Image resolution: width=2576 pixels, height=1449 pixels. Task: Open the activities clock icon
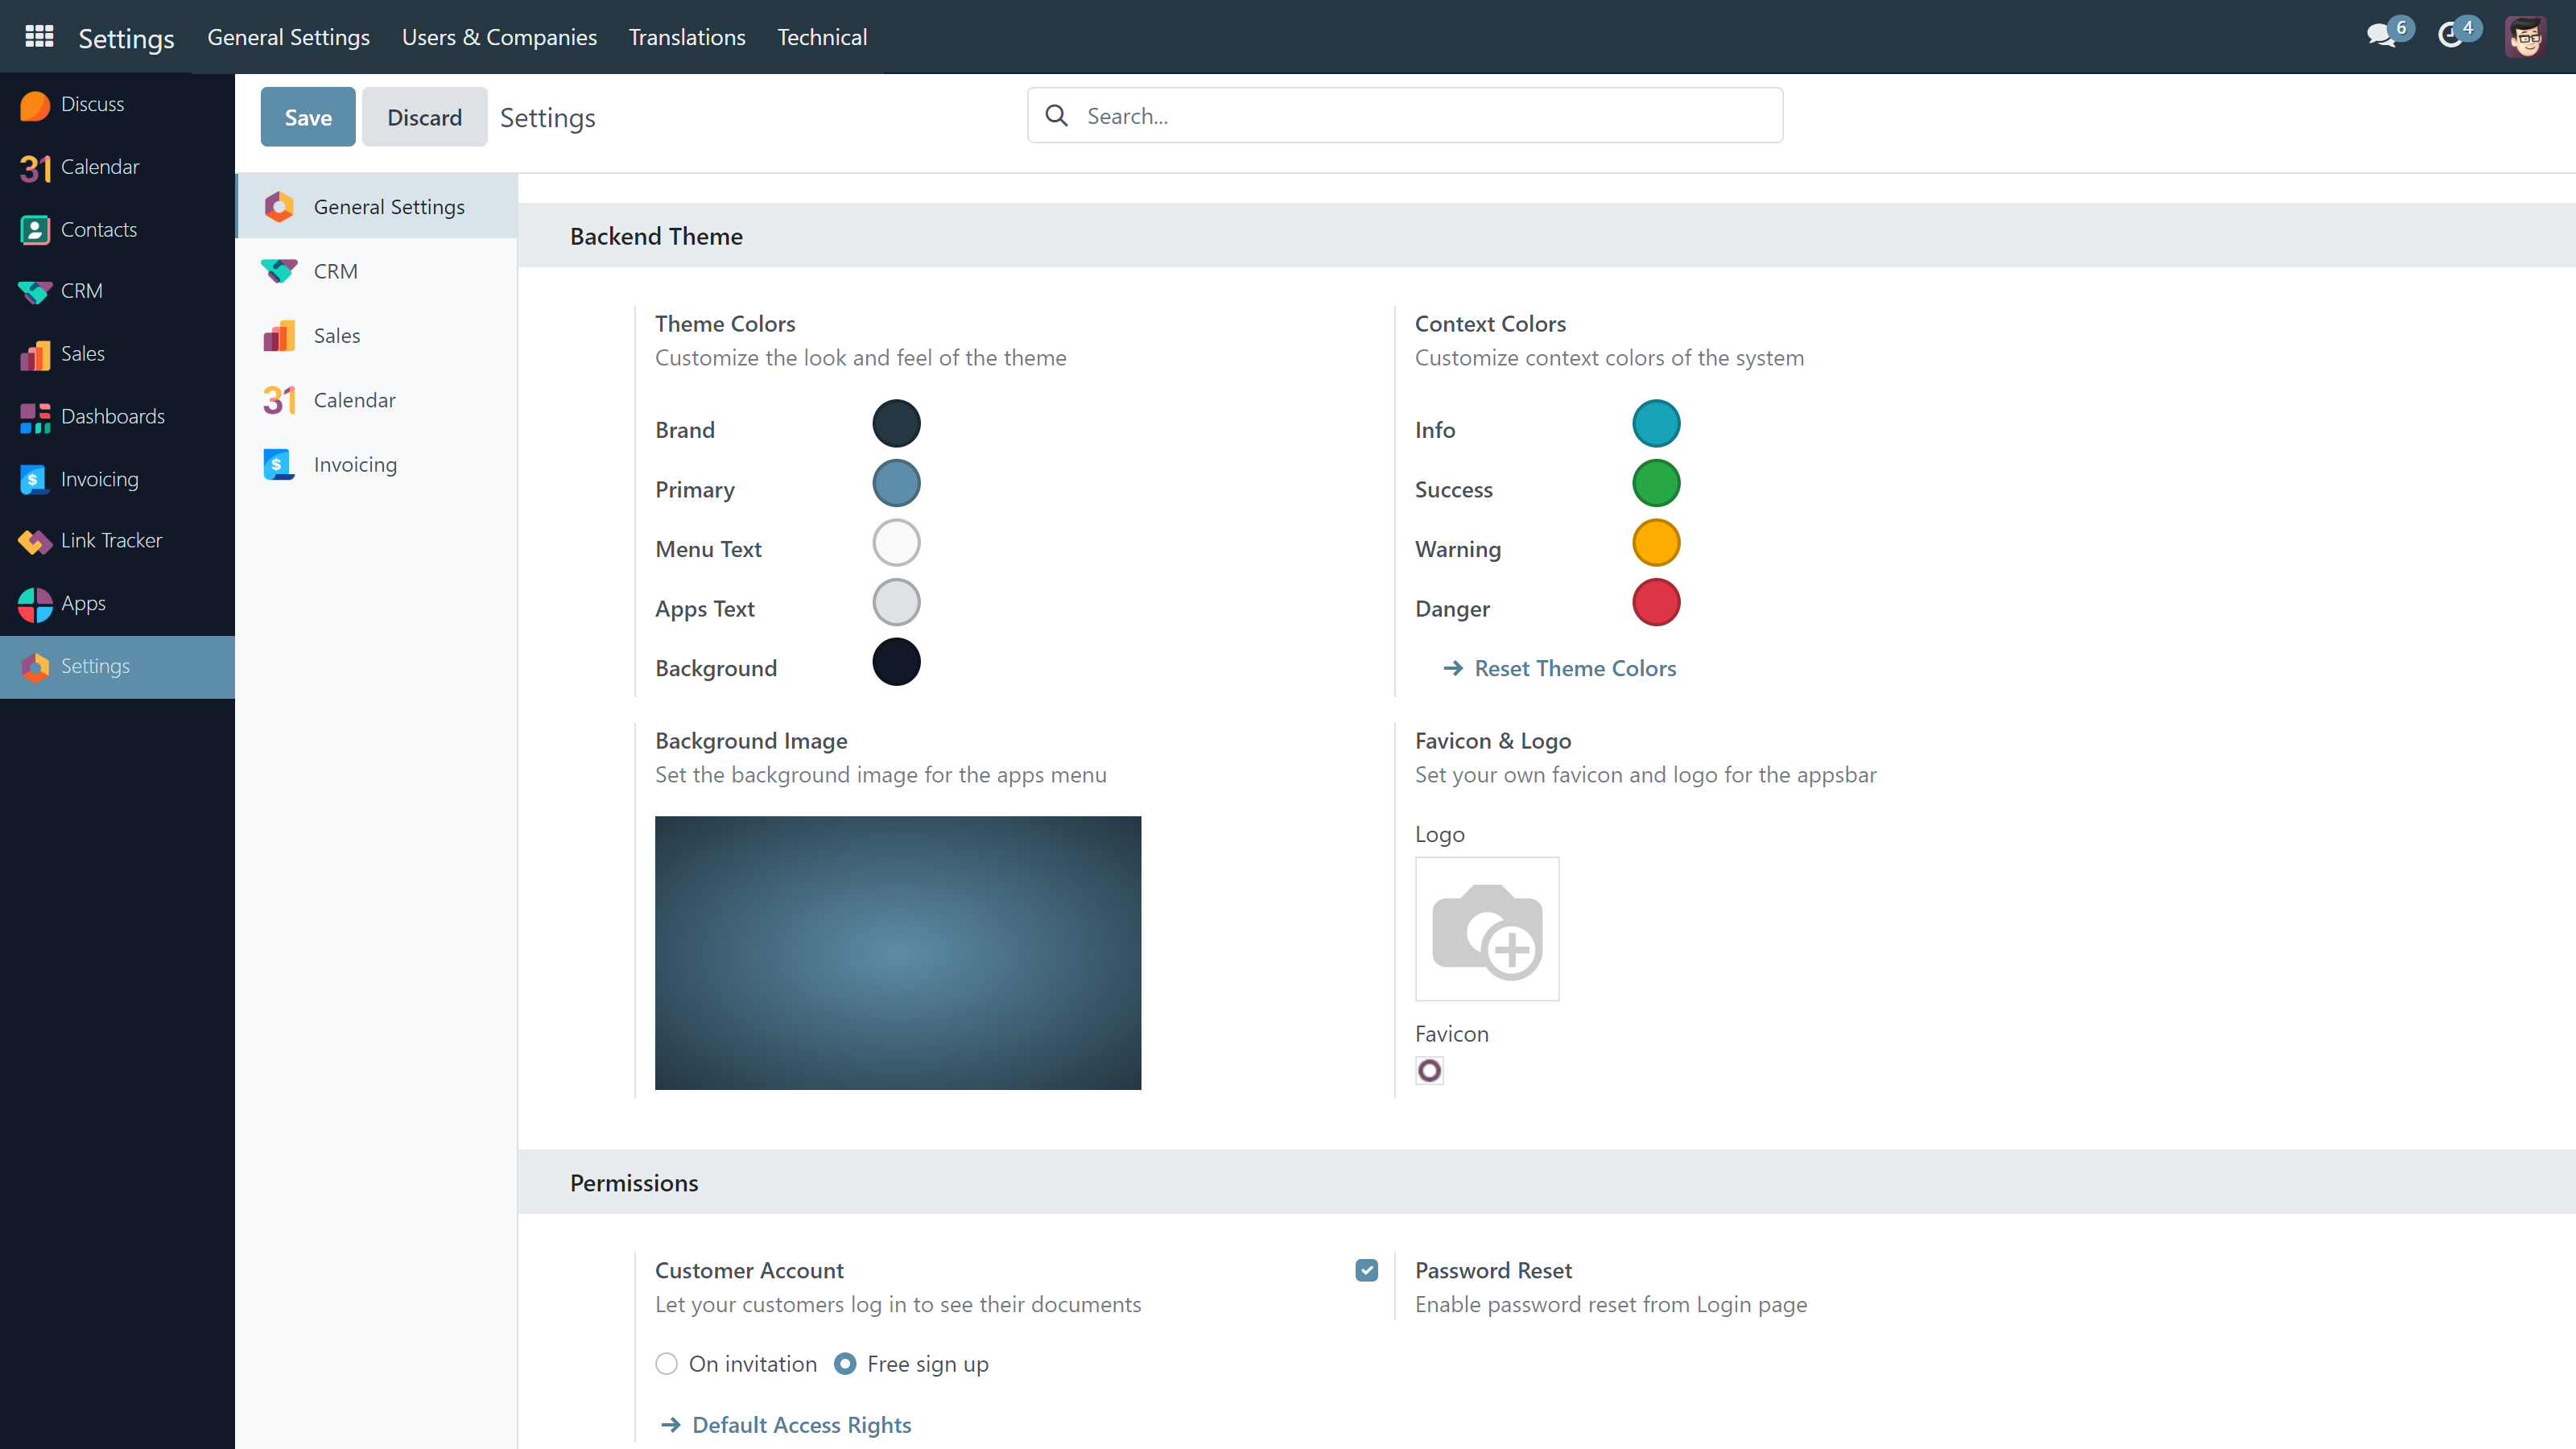pos(2450,36)
